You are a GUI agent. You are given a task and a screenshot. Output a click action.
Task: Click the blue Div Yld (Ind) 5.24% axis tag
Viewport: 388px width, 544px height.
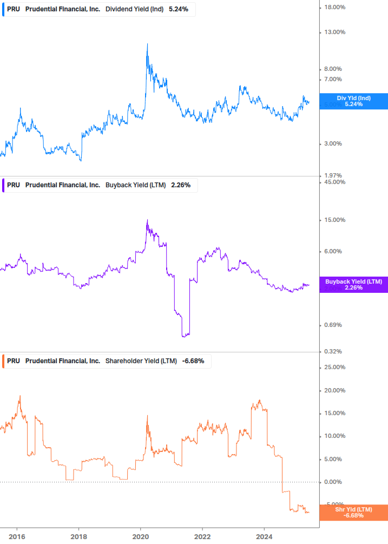click(354, 101)
